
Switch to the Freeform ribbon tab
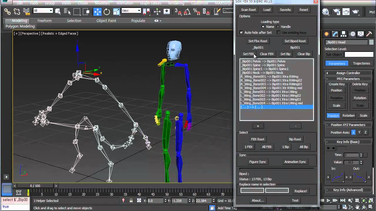(x=45, y=21)
